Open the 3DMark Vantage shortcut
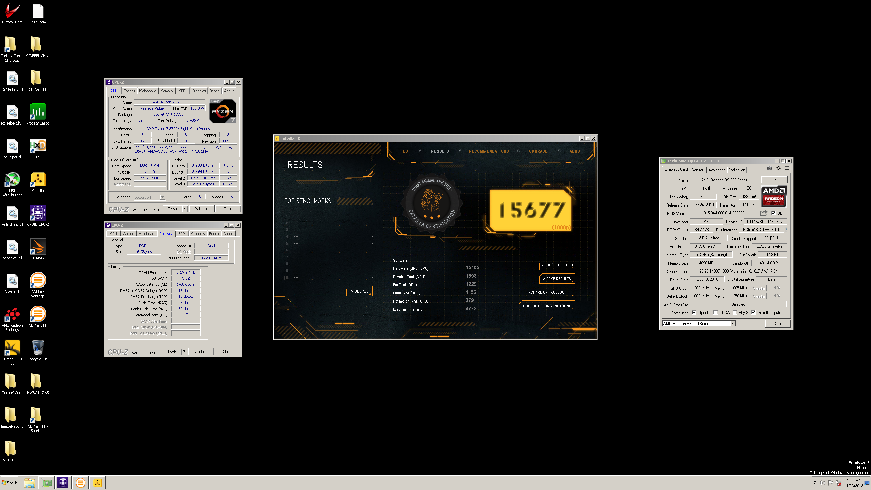Viewport: 871px width, 490px height. coord(38,285)
